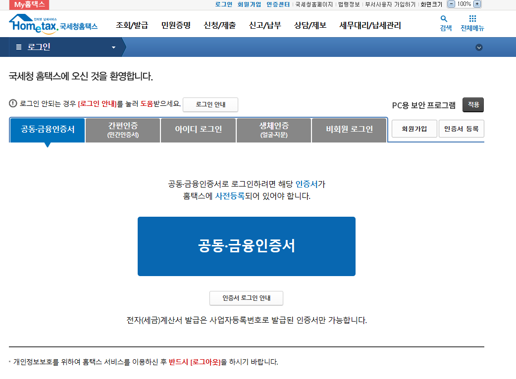The image size is (516, 379).
Task: Open the 인증센터 link
Action: (x=278, y=4)
